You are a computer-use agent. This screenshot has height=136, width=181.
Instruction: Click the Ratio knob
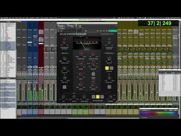tap(81, 75)
